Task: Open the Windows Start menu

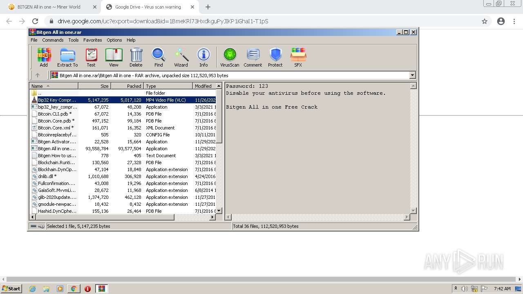Action: point(11,288)
